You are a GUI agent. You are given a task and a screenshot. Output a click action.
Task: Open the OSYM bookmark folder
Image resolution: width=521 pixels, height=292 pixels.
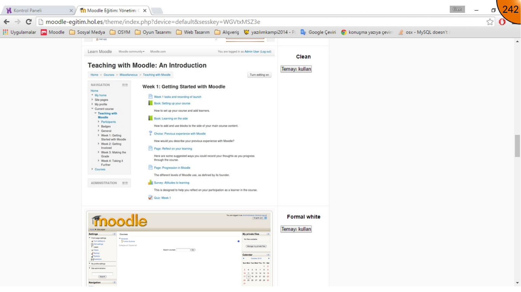point(120,32)
